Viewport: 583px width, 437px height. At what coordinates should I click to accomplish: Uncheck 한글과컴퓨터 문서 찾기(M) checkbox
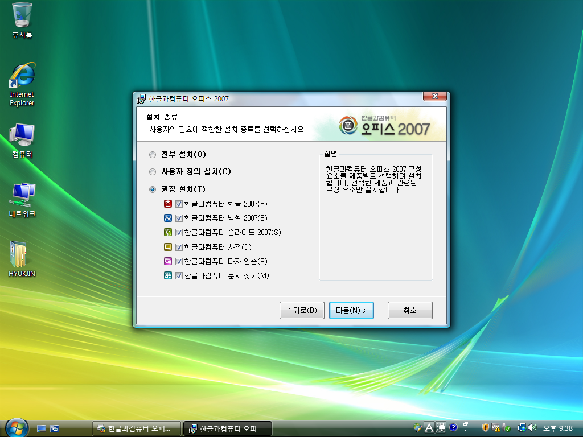179,276
